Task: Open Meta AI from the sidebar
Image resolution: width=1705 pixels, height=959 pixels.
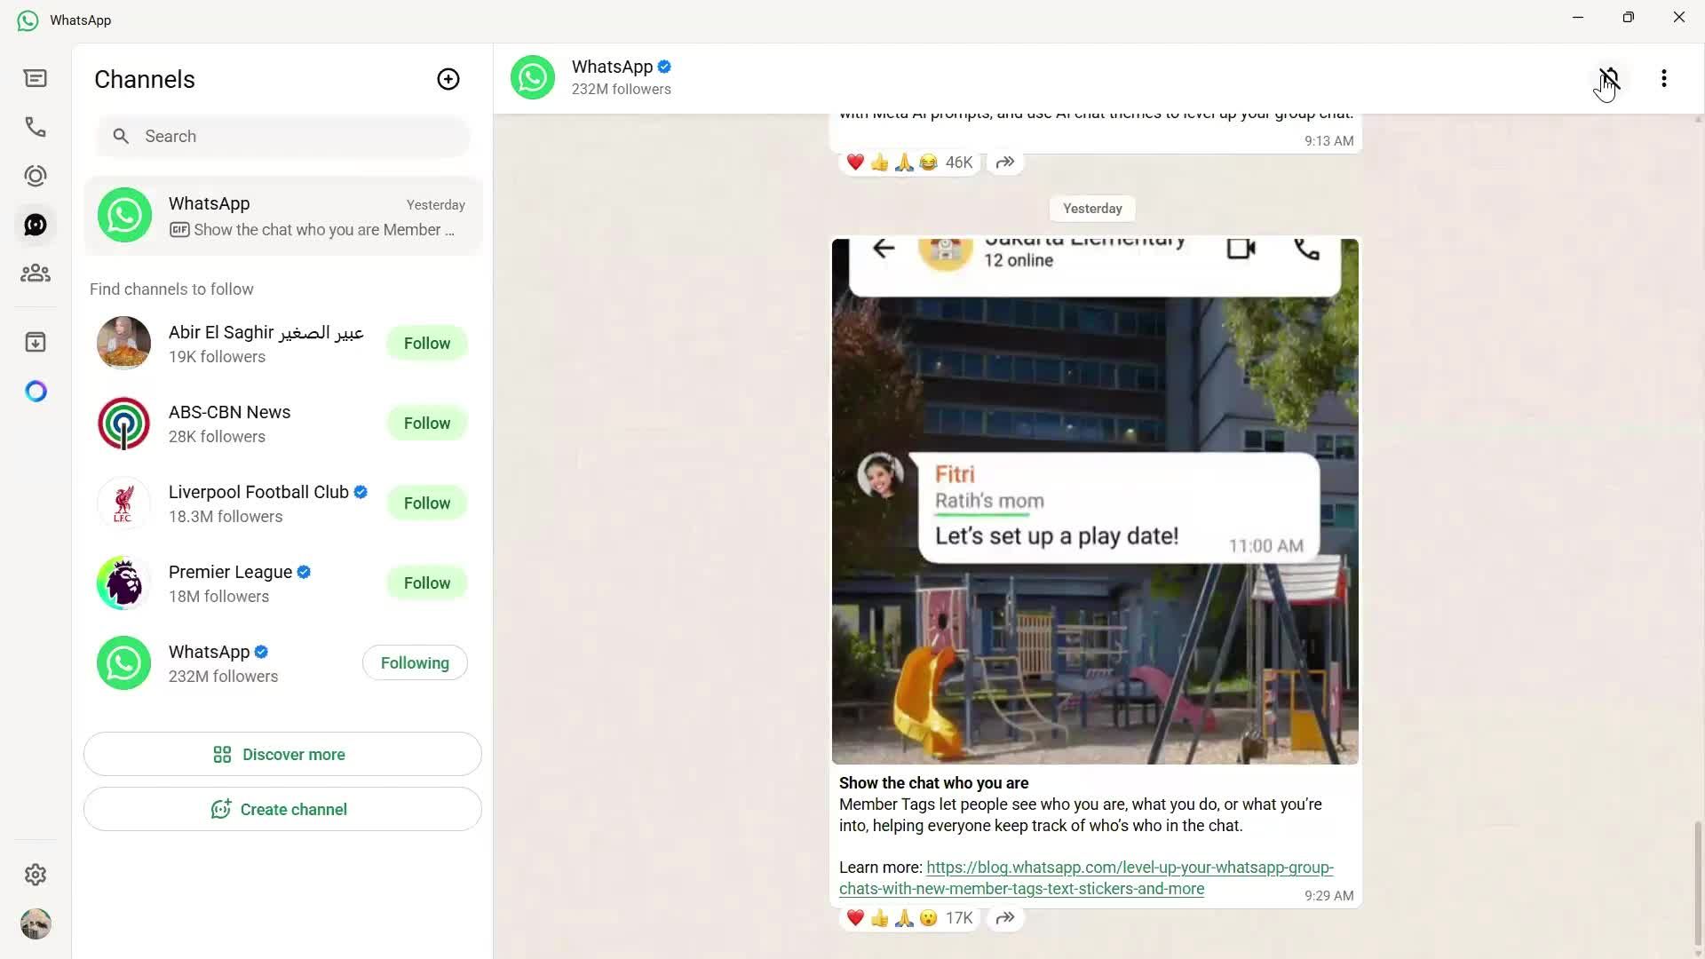Action: tap(36, 391)
